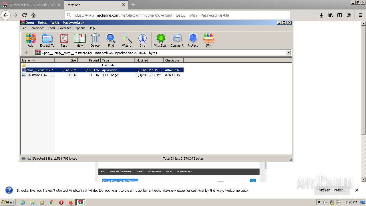
Task: Go up one folder level arrow
Action: tap(26, 53)
